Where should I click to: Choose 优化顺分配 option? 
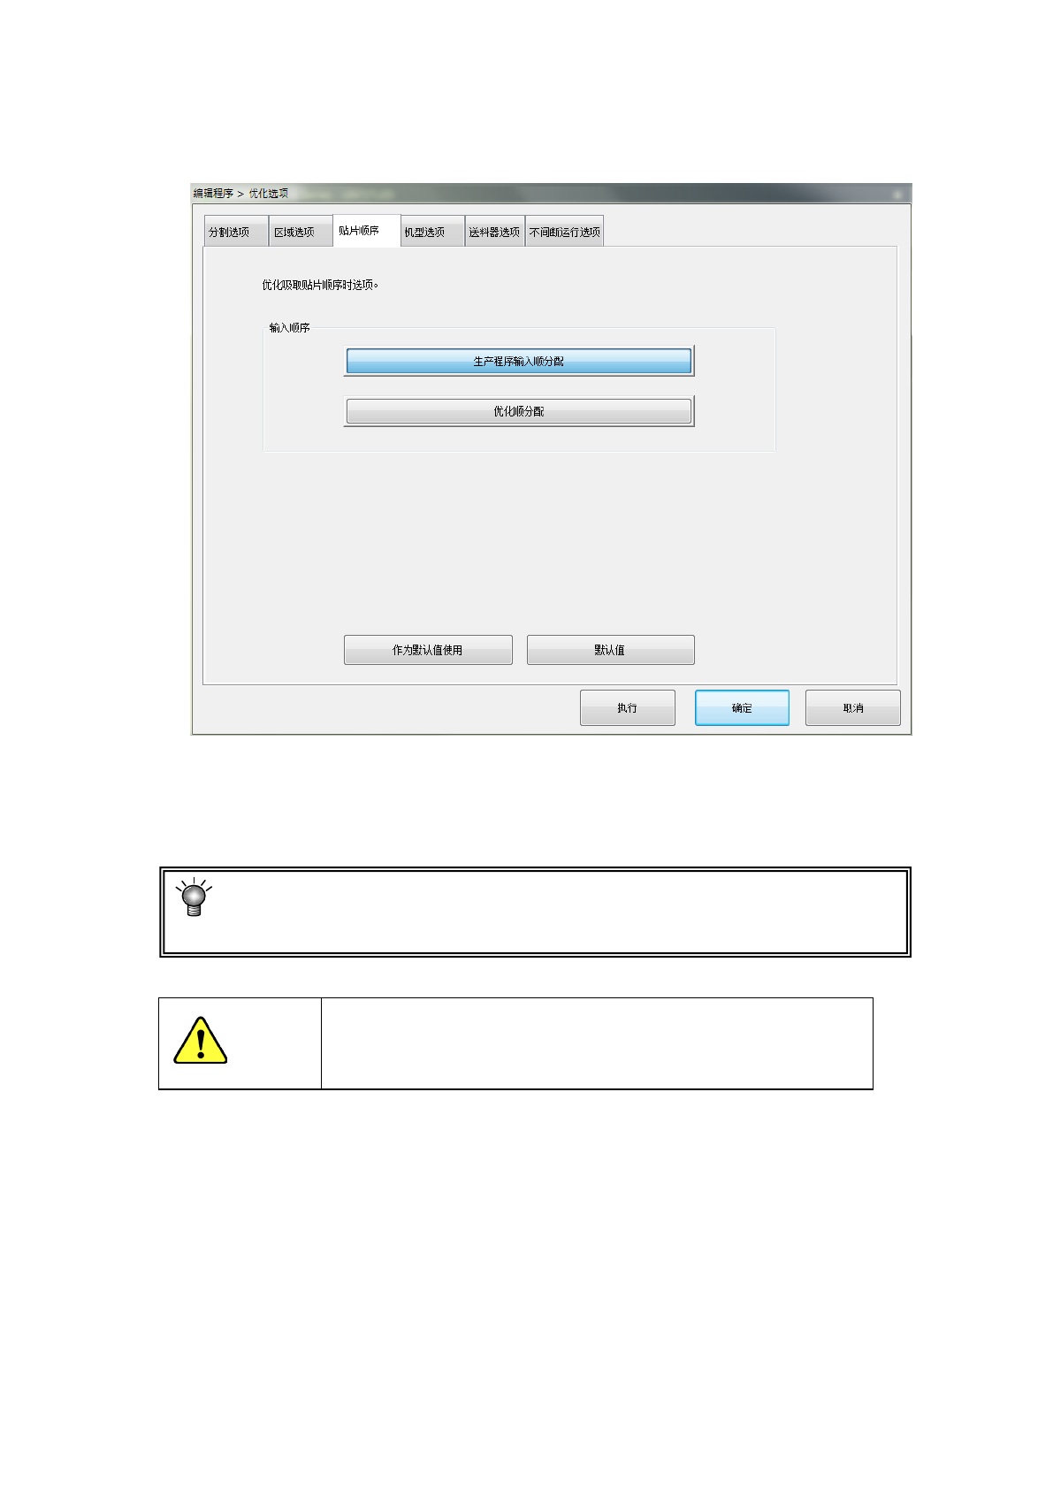[519, 411]
